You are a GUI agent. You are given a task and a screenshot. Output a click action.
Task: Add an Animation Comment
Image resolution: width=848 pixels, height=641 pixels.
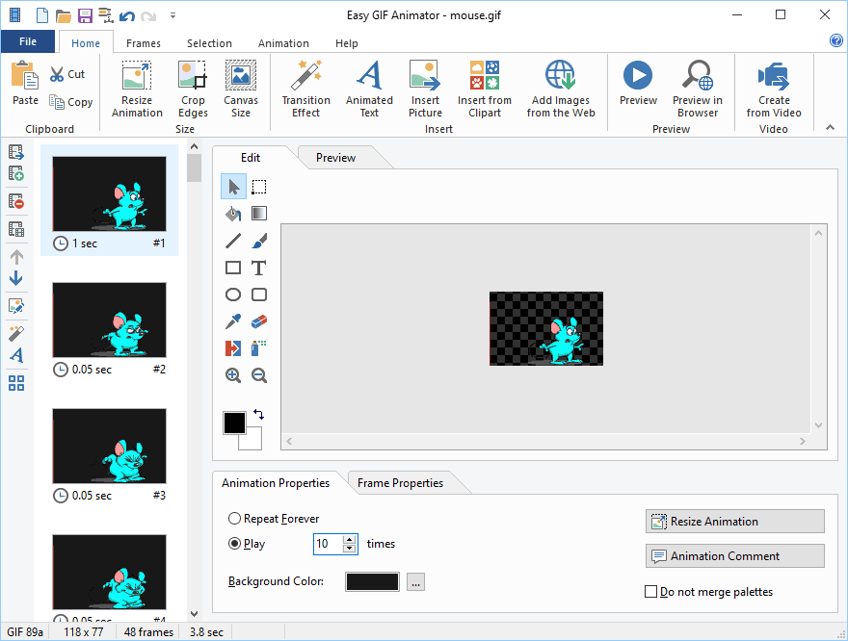[734, 555]
